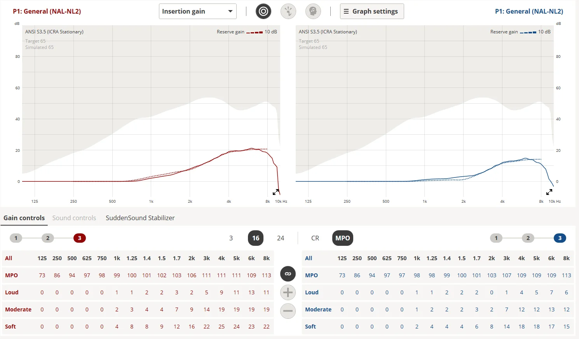Select the blue table's Soft row label
579x339 pixels.
[x=310, y=327]
